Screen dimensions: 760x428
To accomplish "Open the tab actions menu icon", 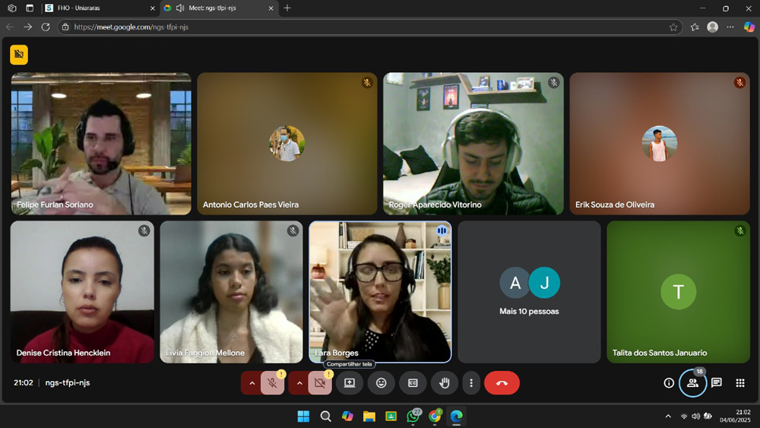I will [x=30, y=8].
